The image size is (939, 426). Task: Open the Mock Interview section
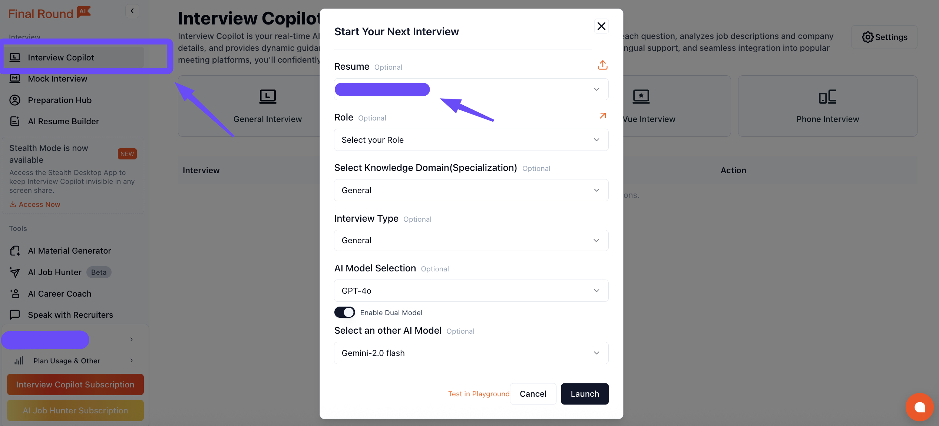(57, 79)
